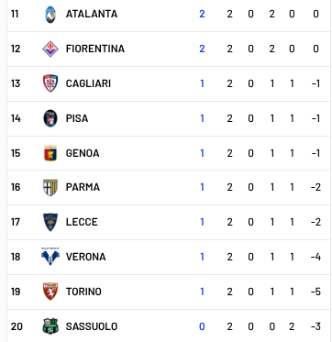This screenshot has width=332, height=342.
Task: Click Sassuolo's zero points value
Action: point(202,326)
